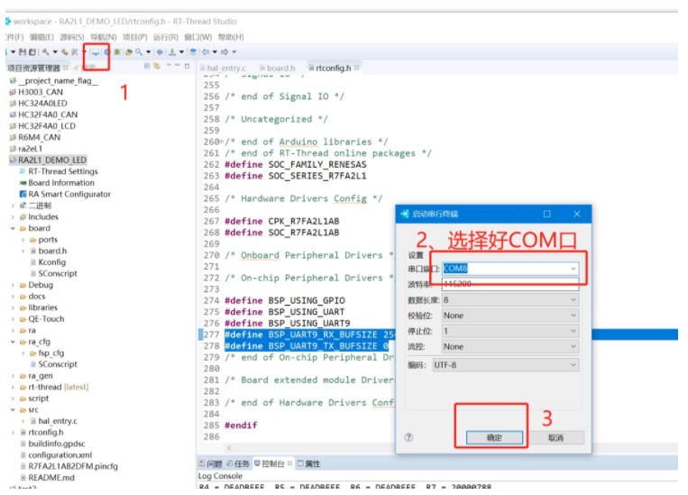Click the 确定 confirm button

tap(494, 437)
